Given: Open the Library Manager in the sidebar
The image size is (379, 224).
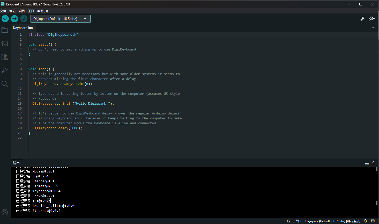Looking at the screenshot, I should pyautogui.click(x=5, y=57).
